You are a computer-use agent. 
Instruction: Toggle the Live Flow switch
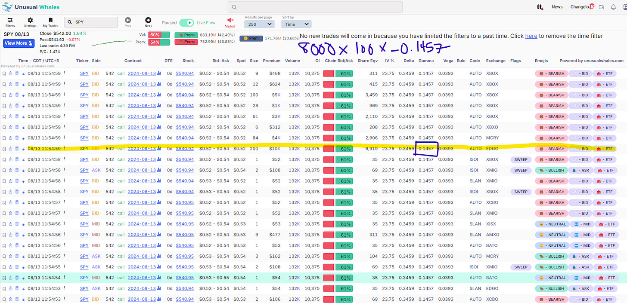pos(187,22)
